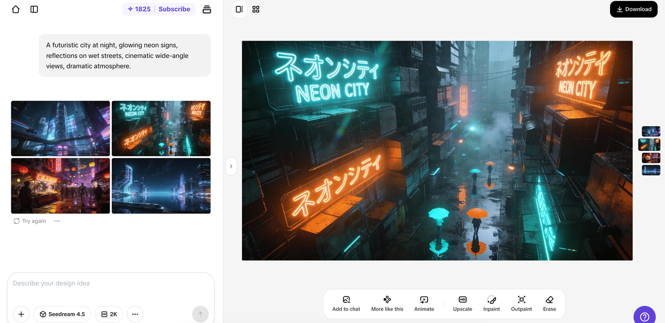Screen dimensions: 665x323
Task: Select the blue waterfront skyline thumbnail in chat
Action: 161,186
